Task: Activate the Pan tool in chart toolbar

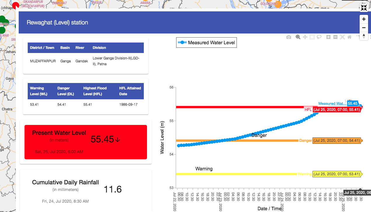Action: (305, 37)
